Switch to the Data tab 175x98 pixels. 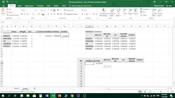(48, 6)
